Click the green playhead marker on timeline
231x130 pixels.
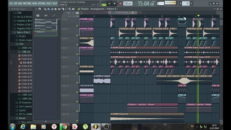click(199, 16)
